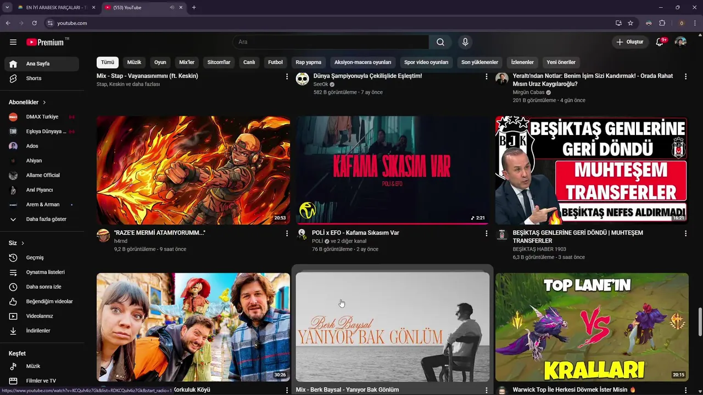Open options menu for BEŞİKTAŞ GENLERİNE video
703x395 pixels.
coord(685,234)
